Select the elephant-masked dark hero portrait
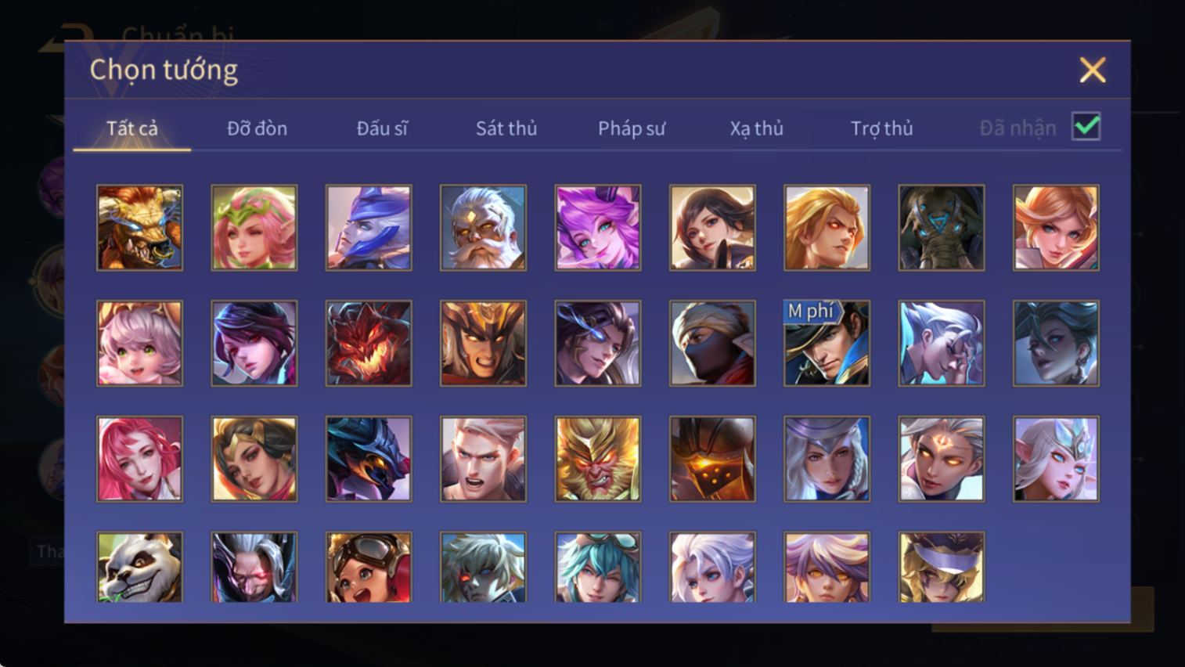This screenshot has height=667, width=1185. click(942, 228)
